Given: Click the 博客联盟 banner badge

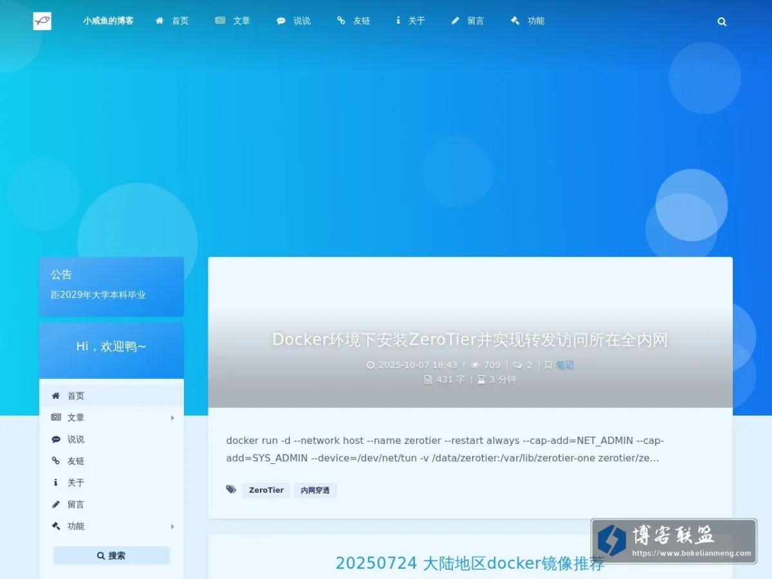Looking at the screenshot, I should point(674,541).
